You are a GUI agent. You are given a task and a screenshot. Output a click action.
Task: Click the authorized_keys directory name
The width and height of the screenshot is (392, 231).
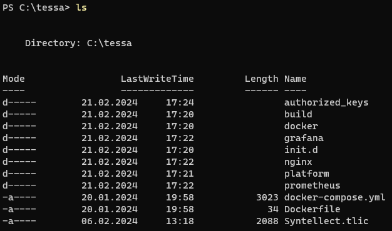point(326,102)
